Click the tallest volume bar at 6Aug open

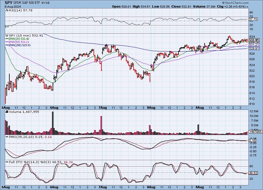pos(53,123)
